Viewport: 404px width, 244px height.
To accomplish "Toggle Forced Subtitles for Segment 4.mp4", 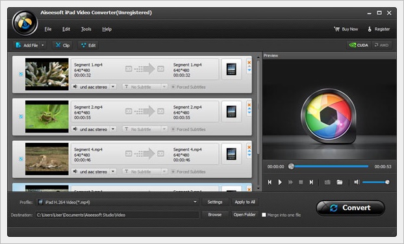I will 173,172.
